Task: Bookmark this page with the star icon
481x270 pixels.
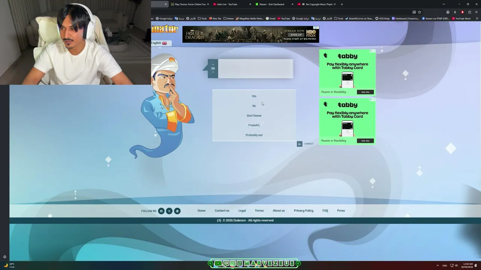Action: [420, 12]
